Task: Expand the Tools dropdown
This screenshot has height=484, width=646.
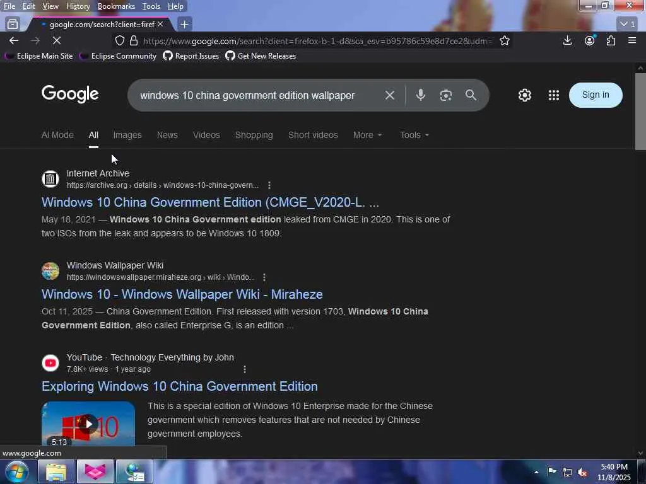Action: tap(414, 135)
